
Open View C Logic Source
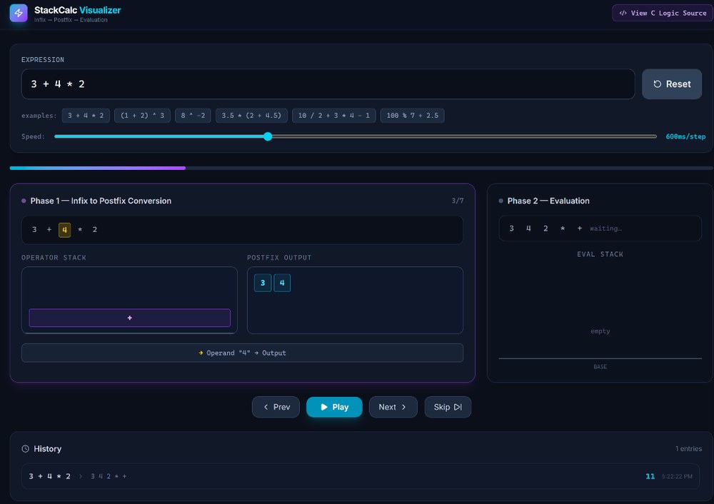click(663, 13)
